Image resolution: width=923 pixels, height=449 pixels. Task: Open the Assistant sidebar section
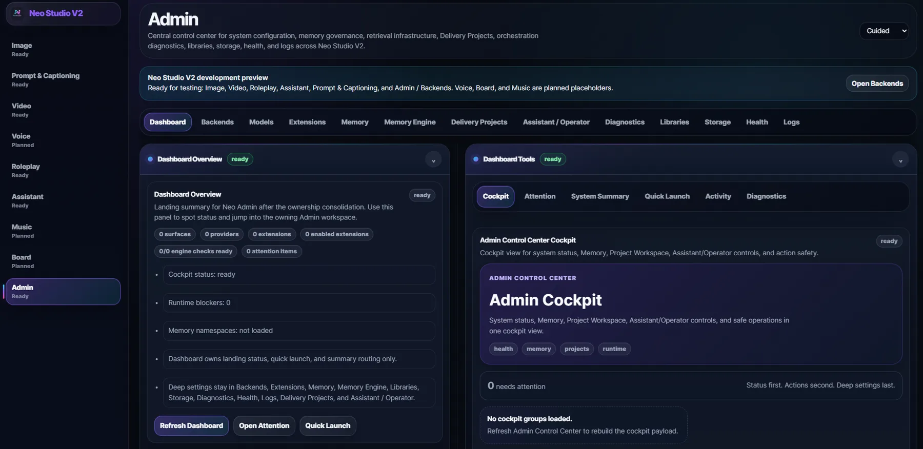click(x=63, y=200)
